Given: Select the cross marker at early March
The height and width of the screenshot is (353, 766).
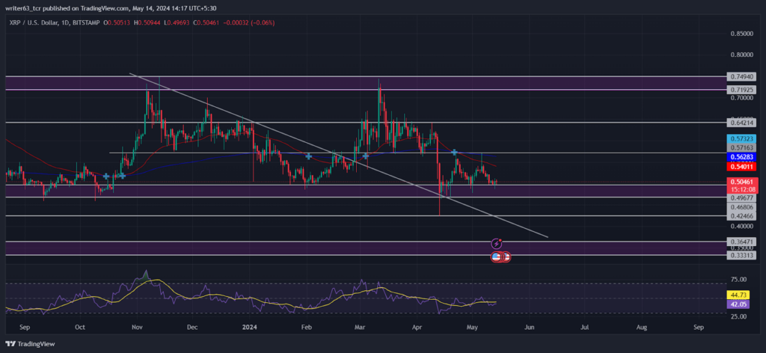Looking at the screenshot, I should [365, 156].
